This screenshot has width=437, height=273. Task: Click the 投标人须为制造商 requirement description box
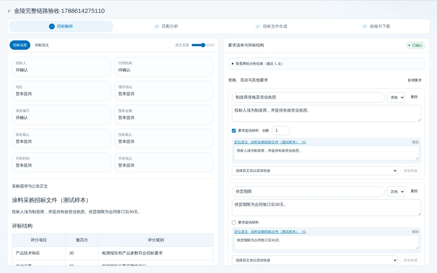(x=326, y=113)
